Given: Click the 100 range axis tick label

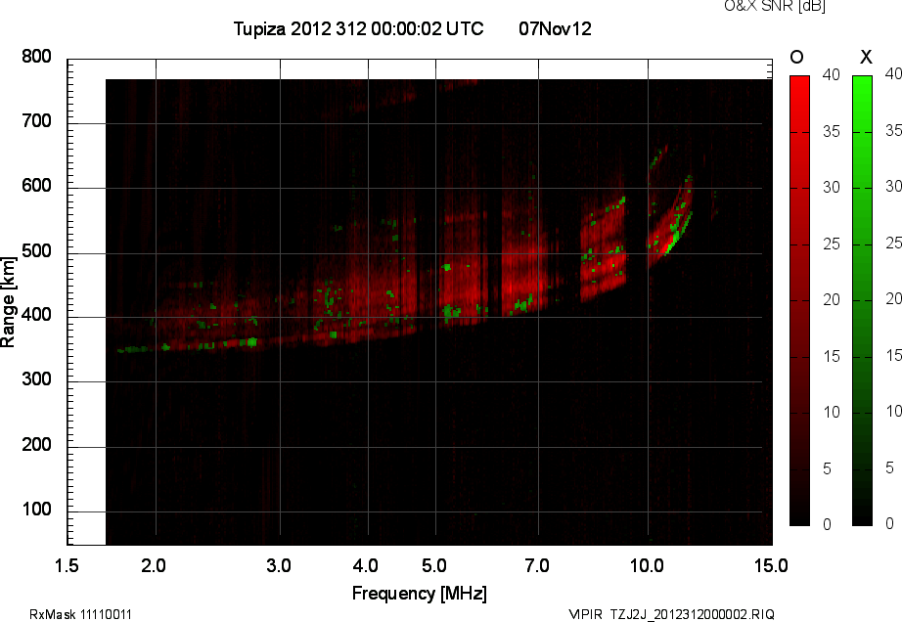Looking at the screenshot, I should click(x=37, y=510).
